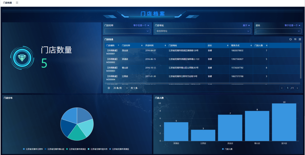Image resolution: width=305 pixels, height=155 pixels.
Task: Open 等于任意一个 condition for 店长 filter
Action: [x=292, y=25]
